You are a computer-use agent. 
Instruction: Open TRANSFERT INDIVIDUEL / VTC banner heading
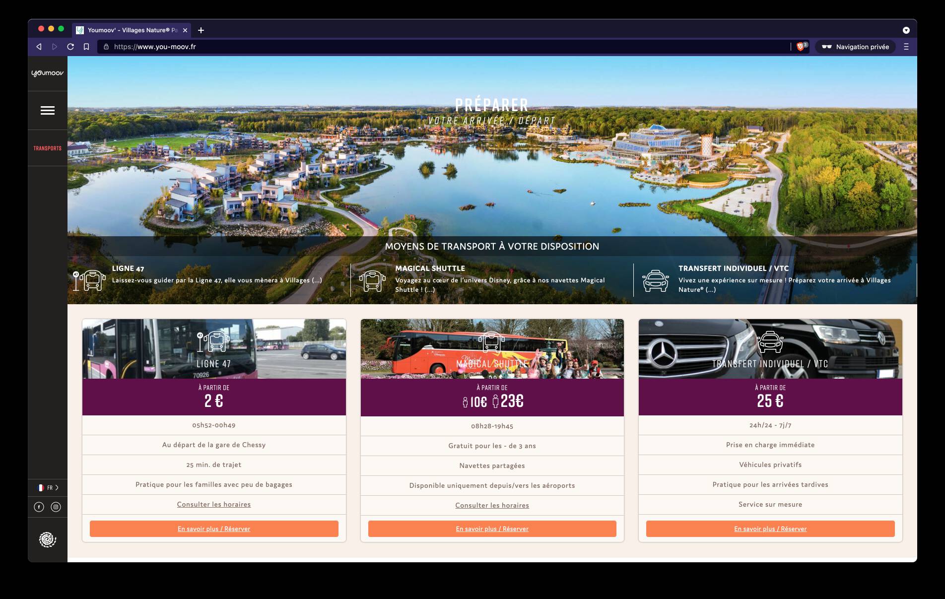click(734, 268)
